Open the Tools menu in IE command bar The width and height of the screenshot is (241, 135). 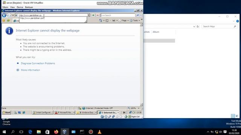tap(135, 21)
